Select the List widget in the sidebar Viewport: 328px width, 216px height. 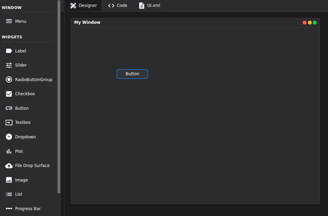click(x=18, y=194)
